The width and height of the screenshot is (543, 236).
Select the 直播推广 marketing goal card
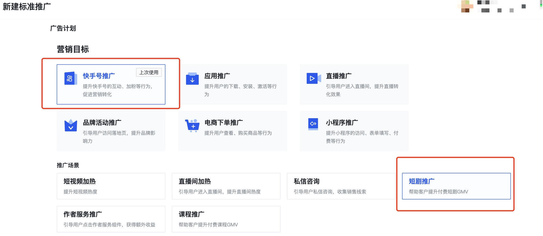point(354,84)
